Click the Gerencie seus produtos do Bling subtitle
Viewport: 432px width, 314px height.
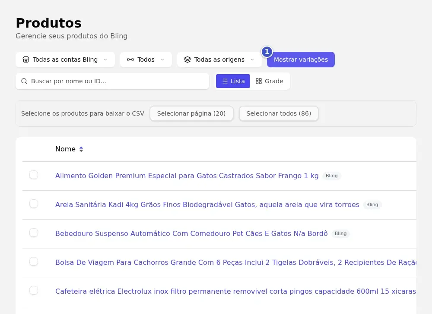click(72, 36)
